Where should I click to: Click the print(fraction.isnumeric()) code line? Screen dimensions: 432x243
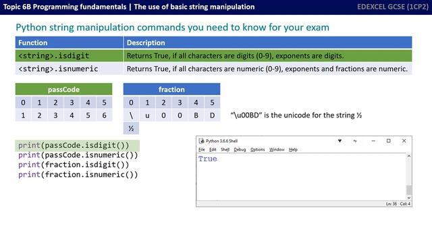[78, 175]
